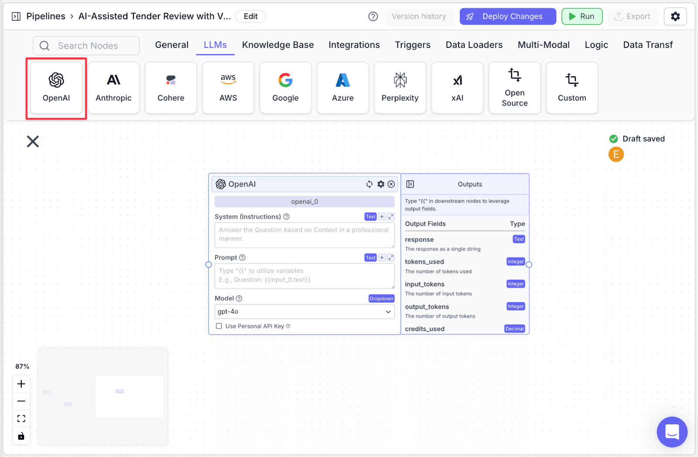The height and width of the screenshot is (457, 698).
Task: Toggle fit-to-view fullscreen control
Action: click(21, 419)
